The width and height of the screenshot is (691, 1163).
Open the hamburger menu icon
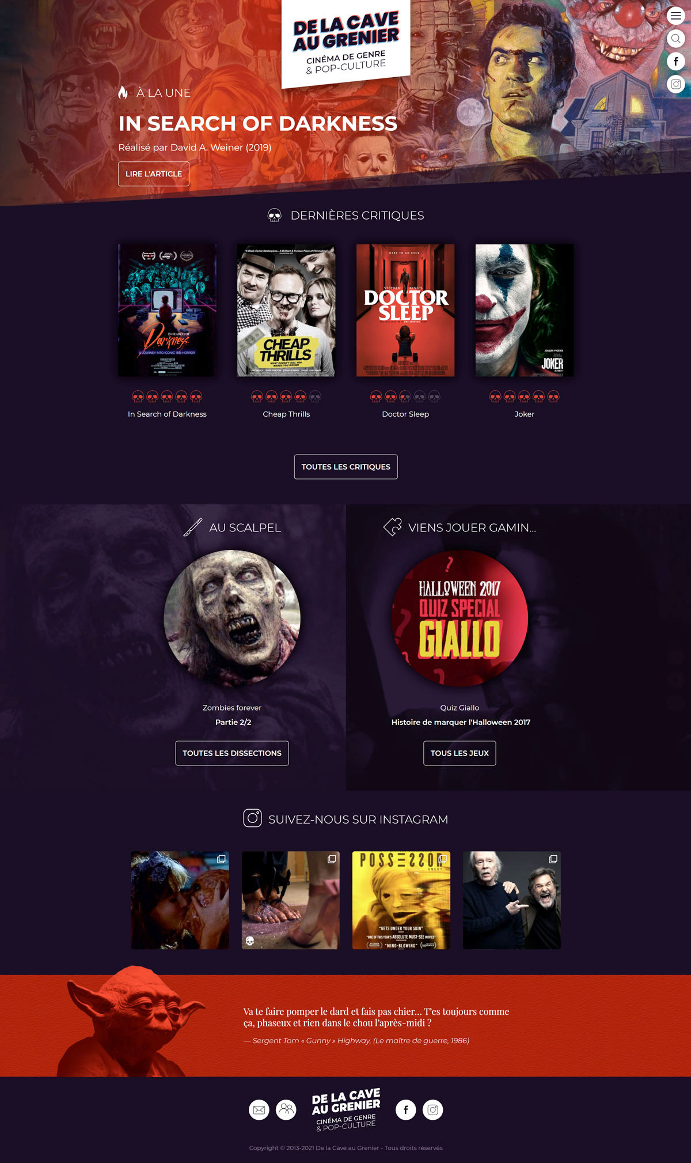point(675,16)
